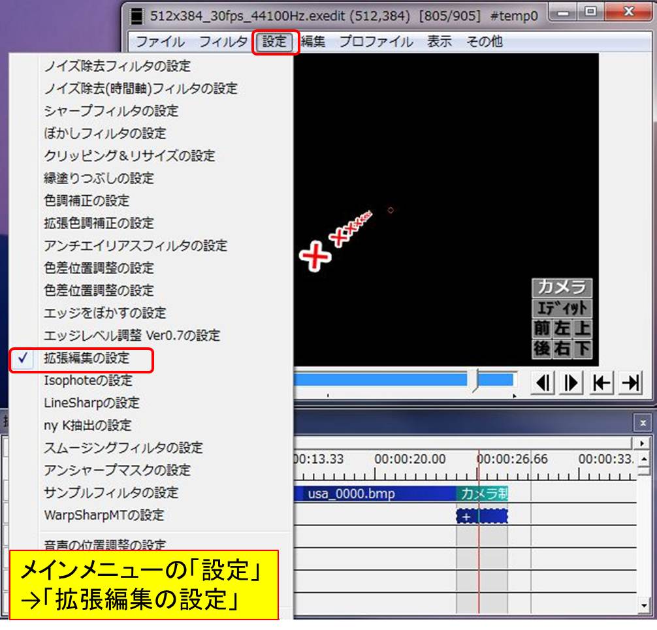Select the 上 (top) camera view
657x630 pixels.
pos(583,328)
